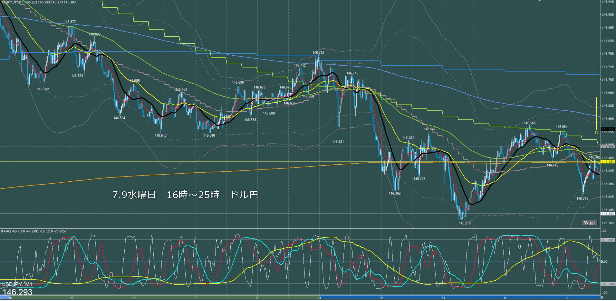Select the 146.877 high price label
This screenshot has width=616, height=301.
(x=70, y=22)
